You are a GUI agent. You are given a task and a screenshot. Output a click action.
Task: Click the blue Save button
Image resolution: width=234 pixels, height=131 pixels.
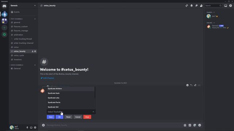pyautogui.click(x=50, y=117)
